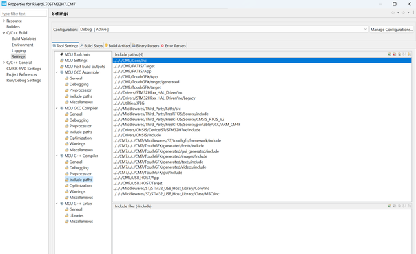Select the ../../../CM7/FATFS/Target path row
The image size is (416, 254).
(262, 66)
